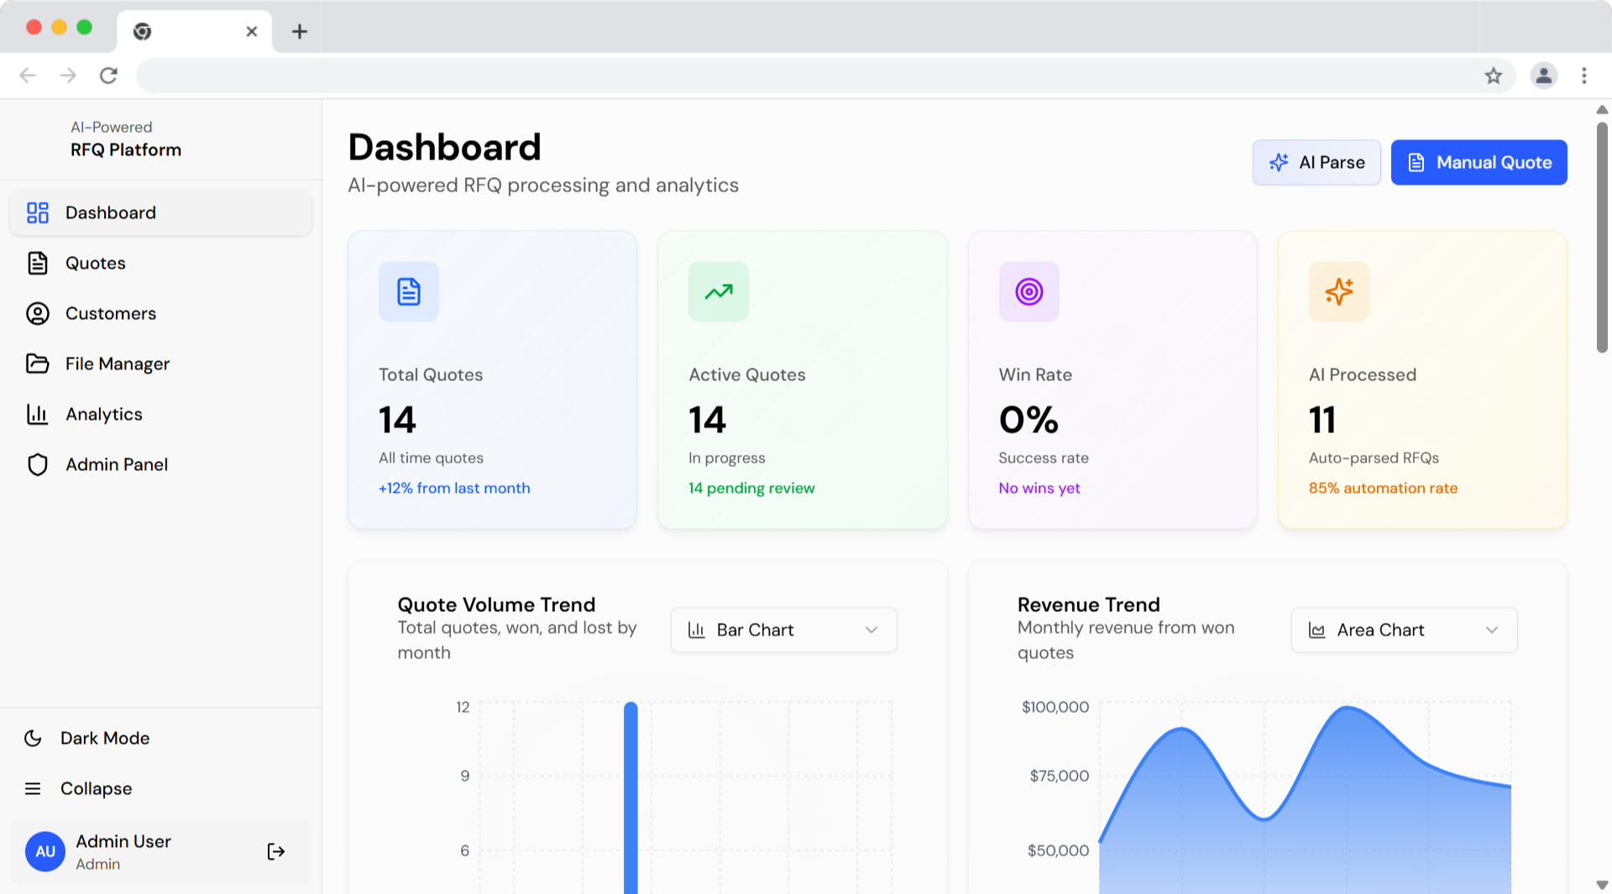The height and width of the screenshot is (894, 1612).
Task: Click the browser back arrow
Action: point(28,76)
